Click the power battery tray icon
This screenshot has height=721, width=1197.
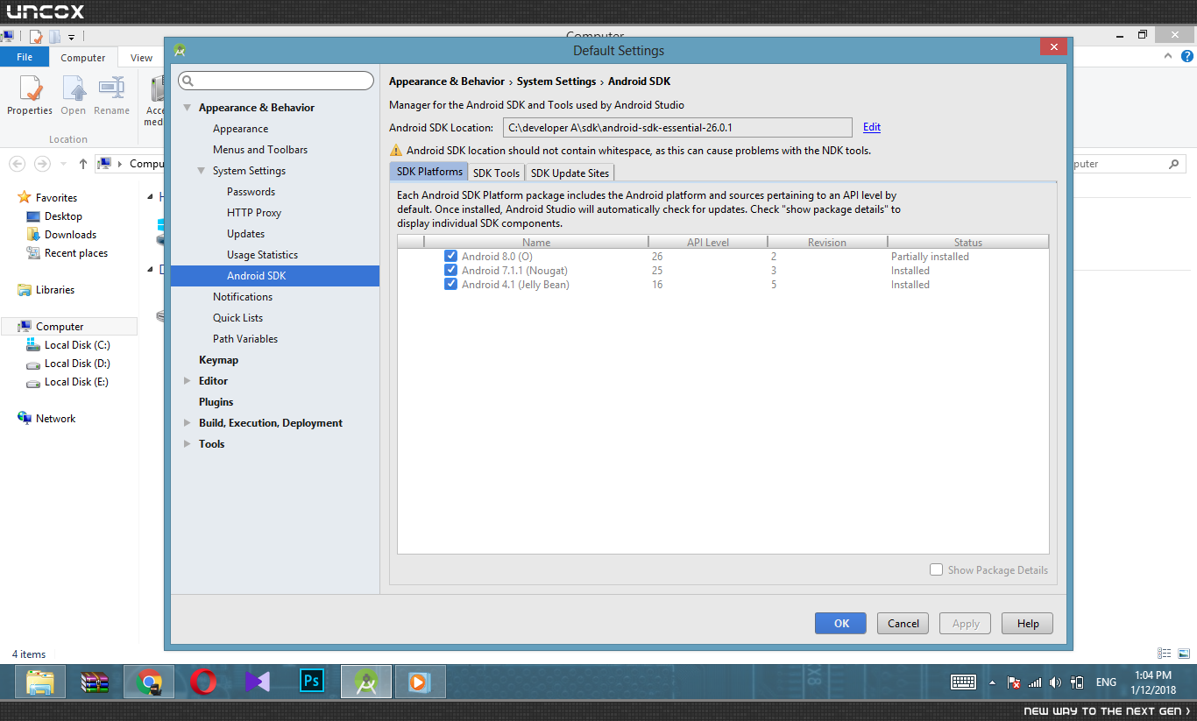click(1077, 682)
